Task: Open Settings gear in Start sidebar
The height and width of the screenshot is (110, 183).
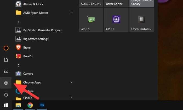Action: [6, 83]
